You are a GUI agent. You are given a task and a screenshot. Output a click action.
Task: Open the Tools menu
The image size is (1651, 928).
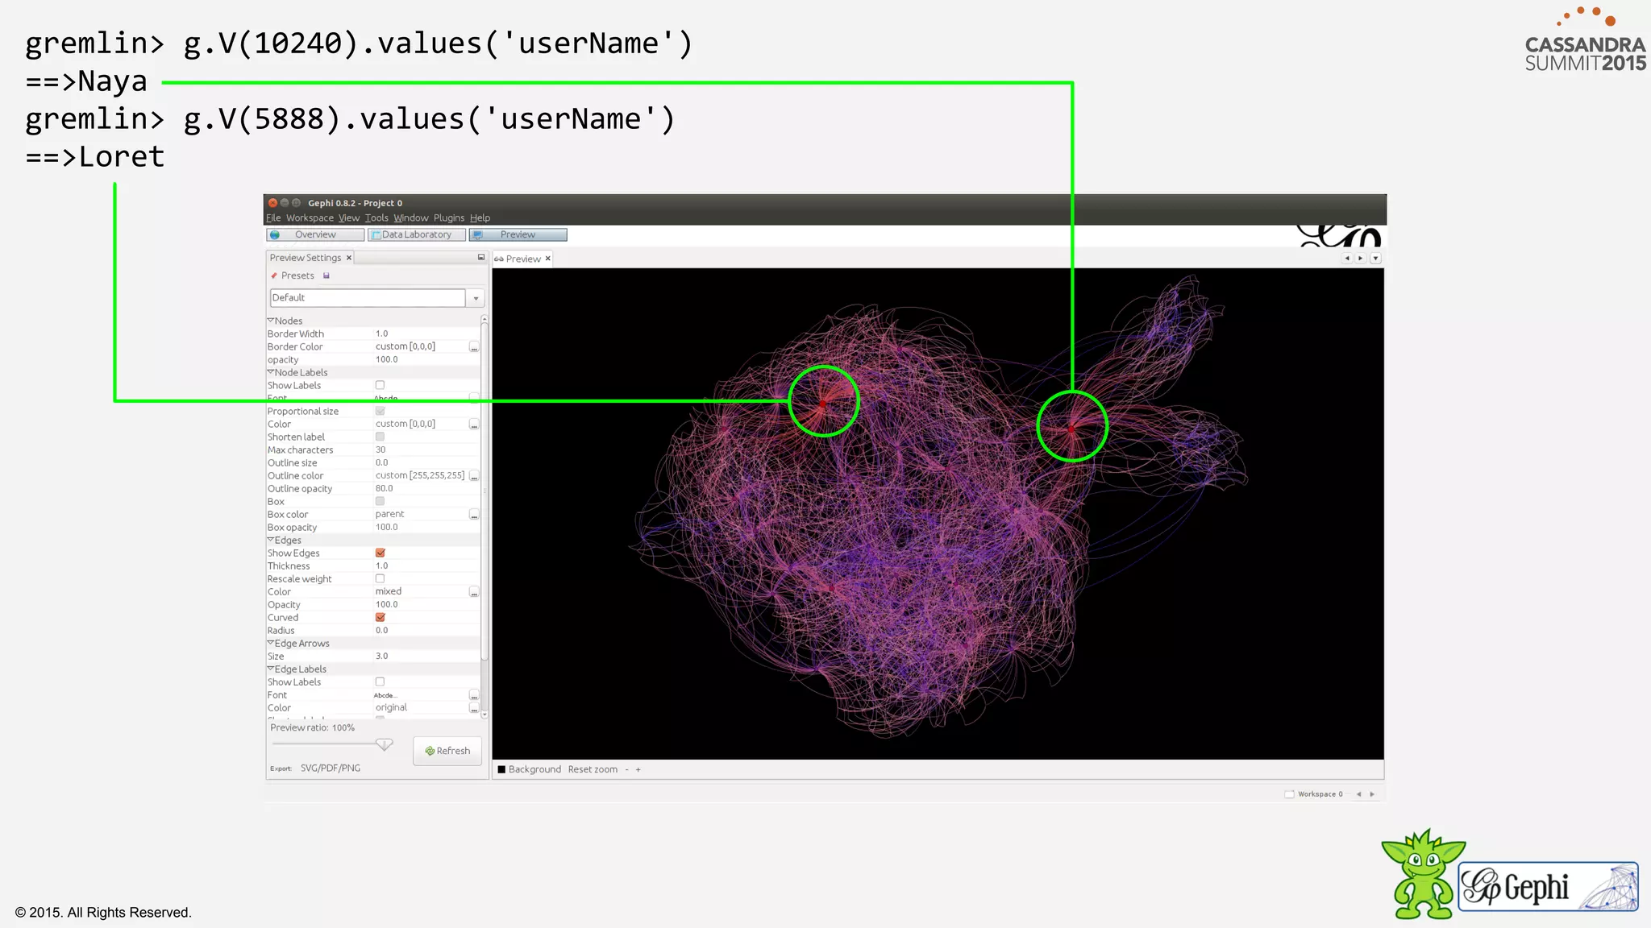click(376, 218)
